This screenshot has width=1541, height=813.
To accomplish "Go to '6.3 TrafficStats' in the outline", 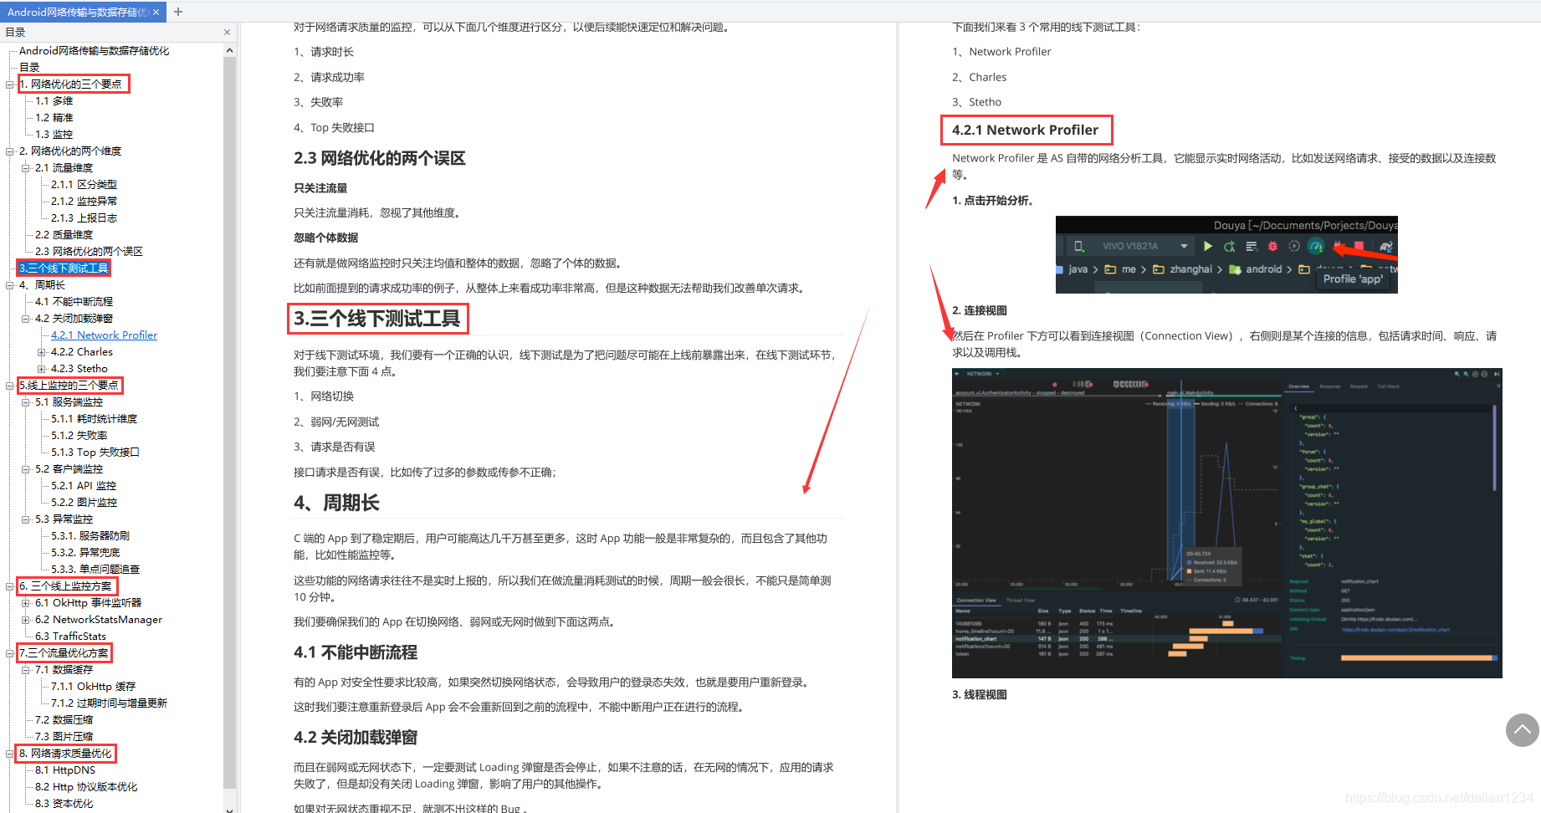I will click(x=70, y=637).
